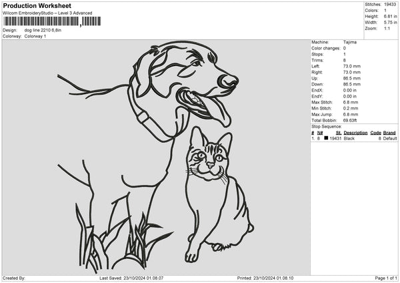
Task: Click design name 'dog line 2210 6,8in'
Action: tap(43, 30)
